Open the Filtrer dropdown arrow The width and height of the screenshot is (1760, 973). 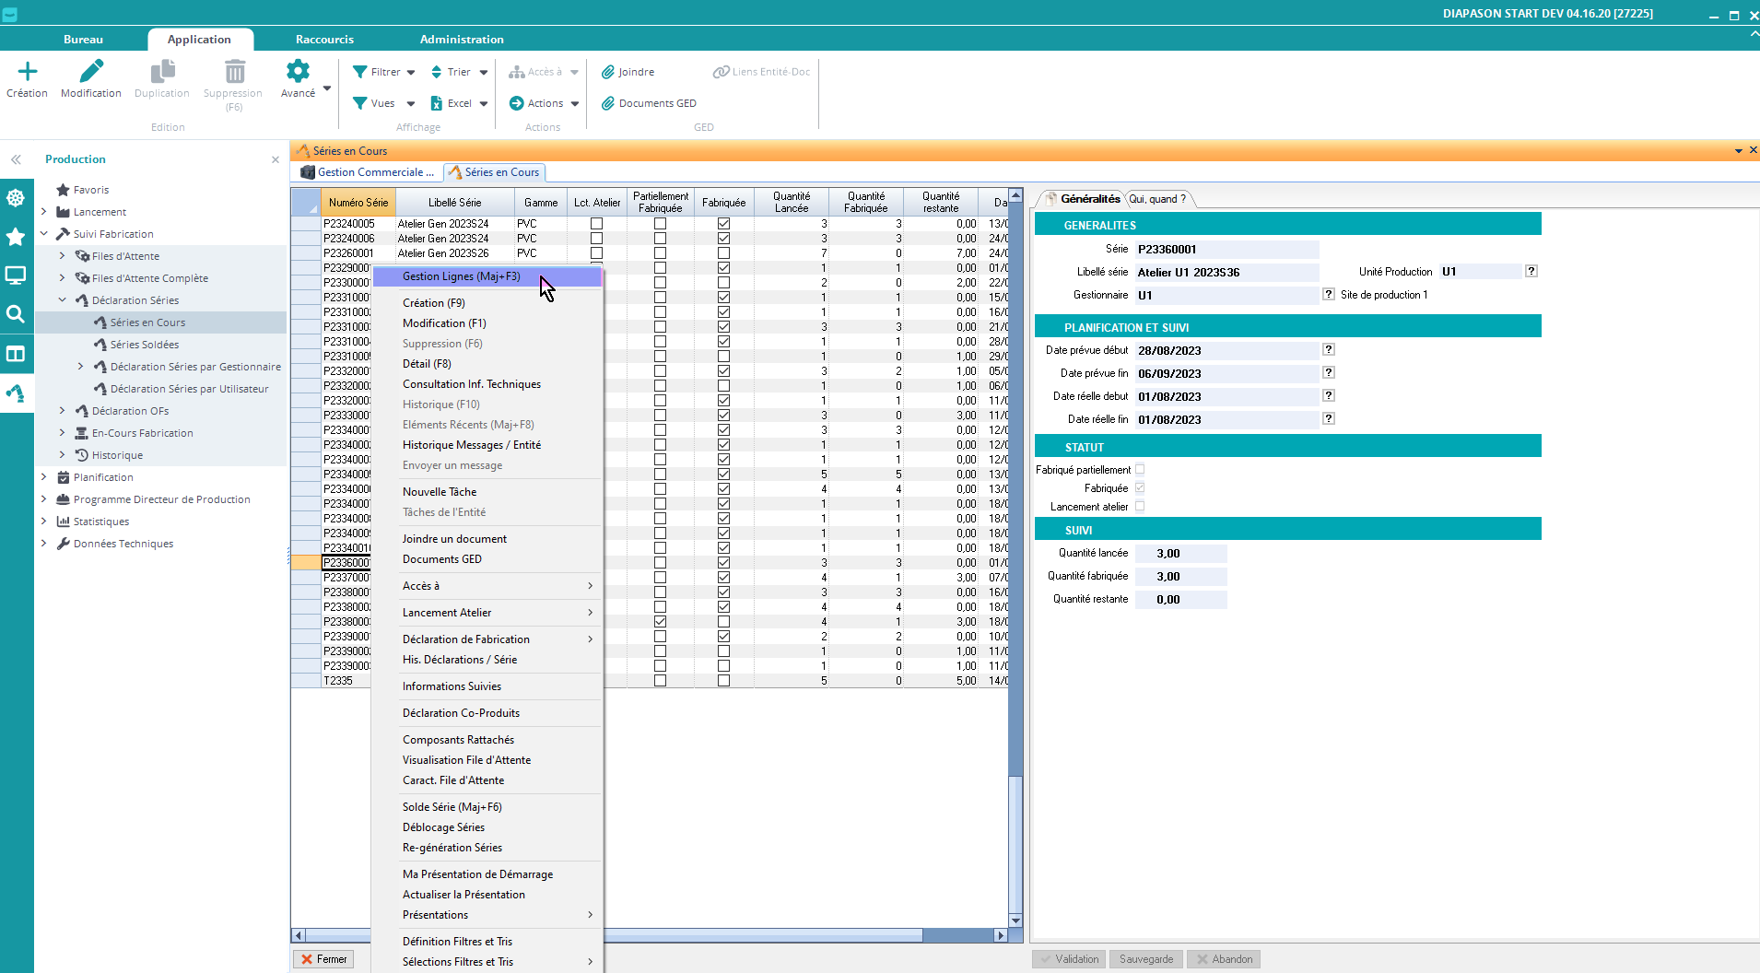[411, 72]
